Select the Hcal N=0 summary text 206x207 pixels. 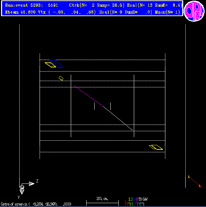point(126,12)
